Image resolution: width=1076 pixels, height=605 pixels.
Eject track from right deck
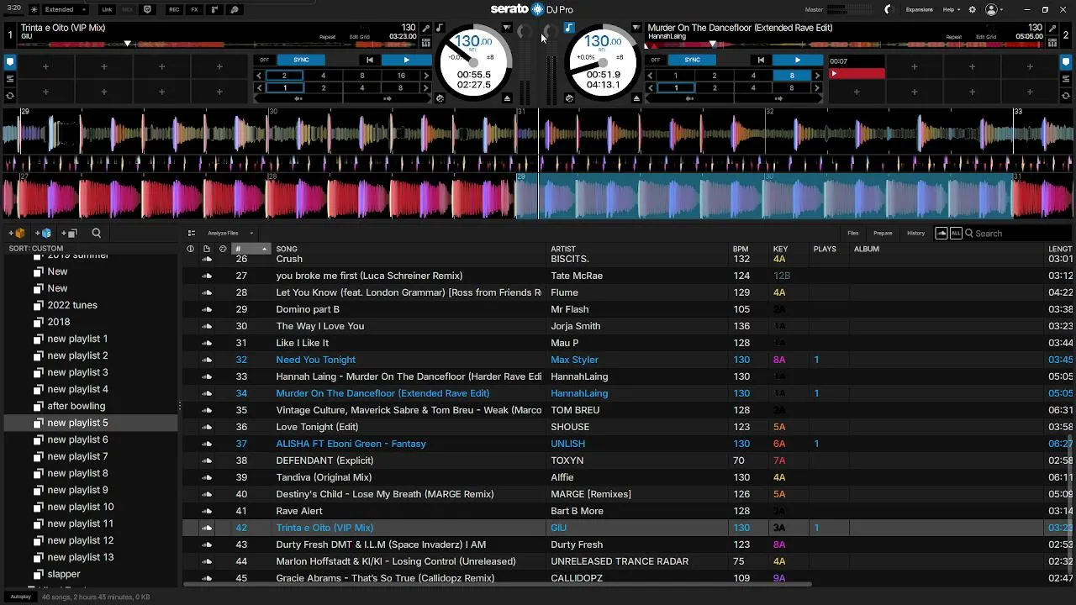coord(636,98)
